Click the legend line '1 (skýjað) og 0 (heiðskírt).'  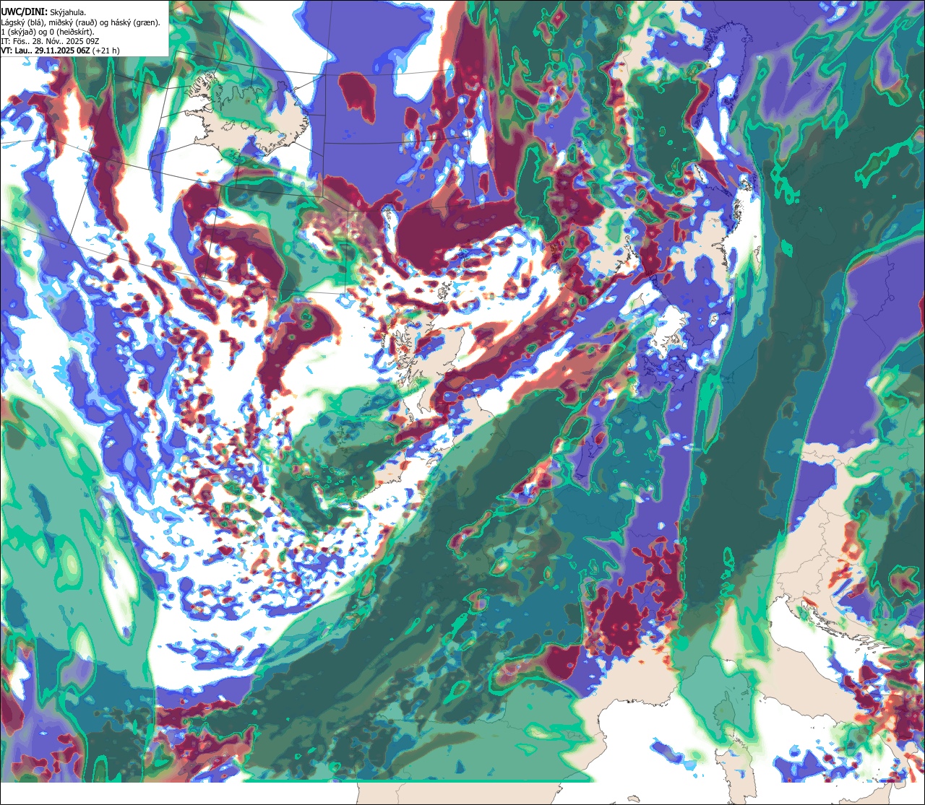click(x=47, y=32)
